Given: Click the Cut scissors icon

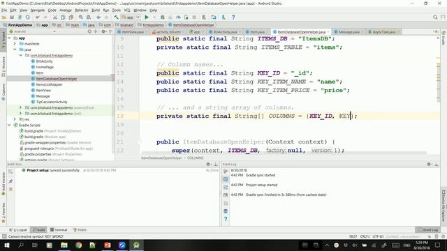Looking at the screenshot, I should click(x=55, y=17).
